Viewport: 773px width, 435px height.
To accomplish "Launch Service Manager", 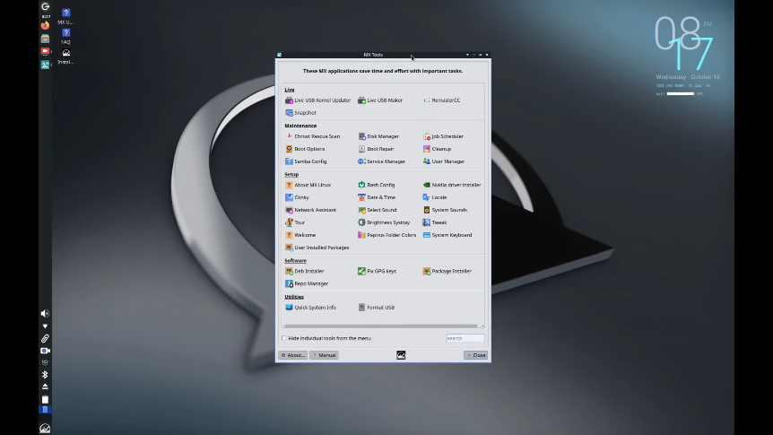I will [382, 161].
